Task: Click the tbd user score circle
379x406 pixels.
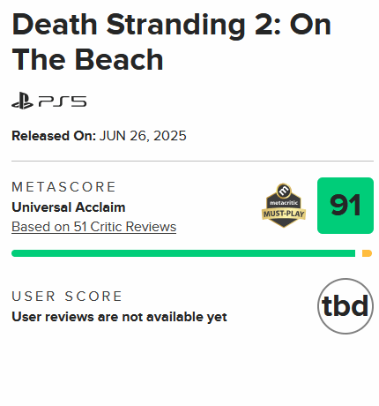Action: click(x=346, y=306)
